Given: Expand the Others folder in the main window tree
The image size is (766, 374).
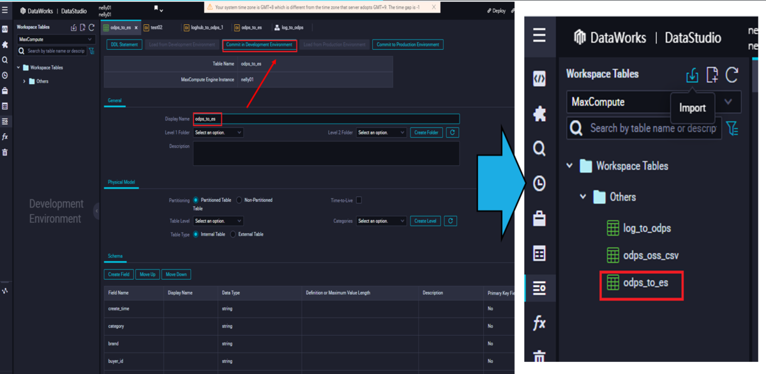Looking at the screenshot, I should point(24,81).
